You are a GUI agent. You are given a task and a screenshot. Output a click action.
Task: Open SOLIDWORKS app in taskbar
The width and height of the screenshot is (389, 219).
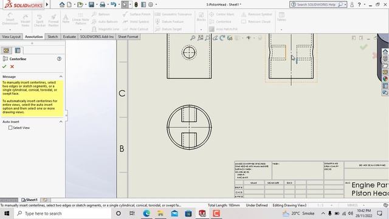click(202, 214)
